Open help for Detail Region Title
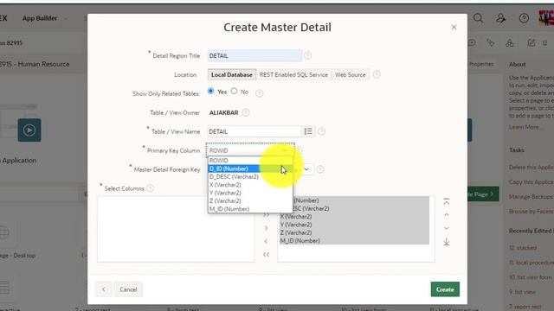Screen dimensions: 554x311 pyautogui.click(x=308, y=55)
